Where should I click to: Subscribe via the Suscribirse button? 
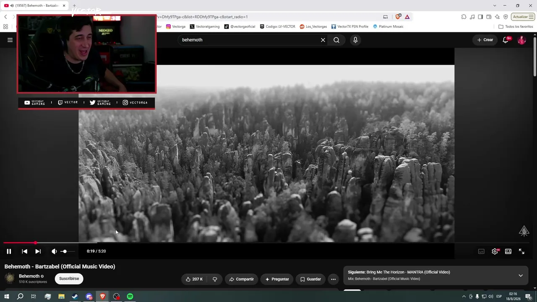[69, 279]
